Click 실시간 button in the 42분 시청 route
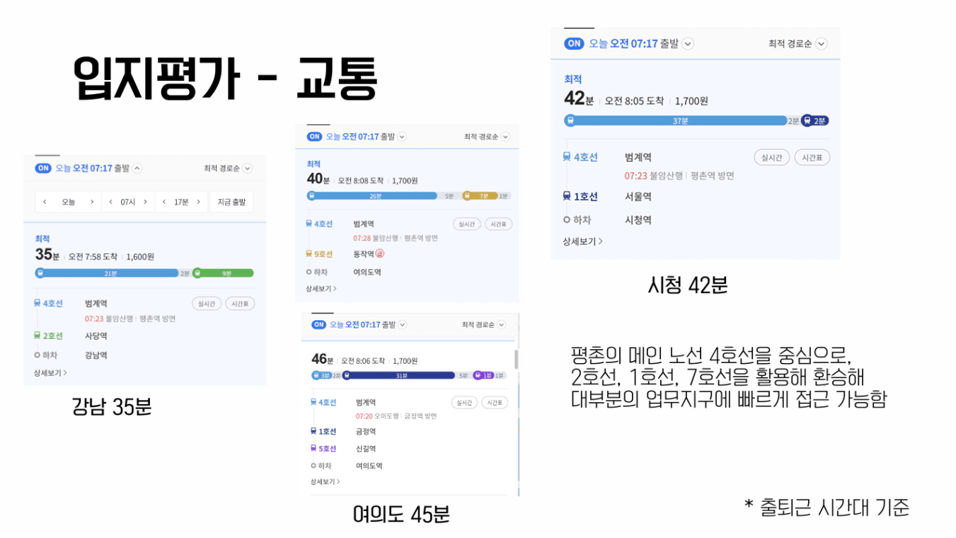The height and width of the screenshot is (538, 956). (x=771, y=158)
